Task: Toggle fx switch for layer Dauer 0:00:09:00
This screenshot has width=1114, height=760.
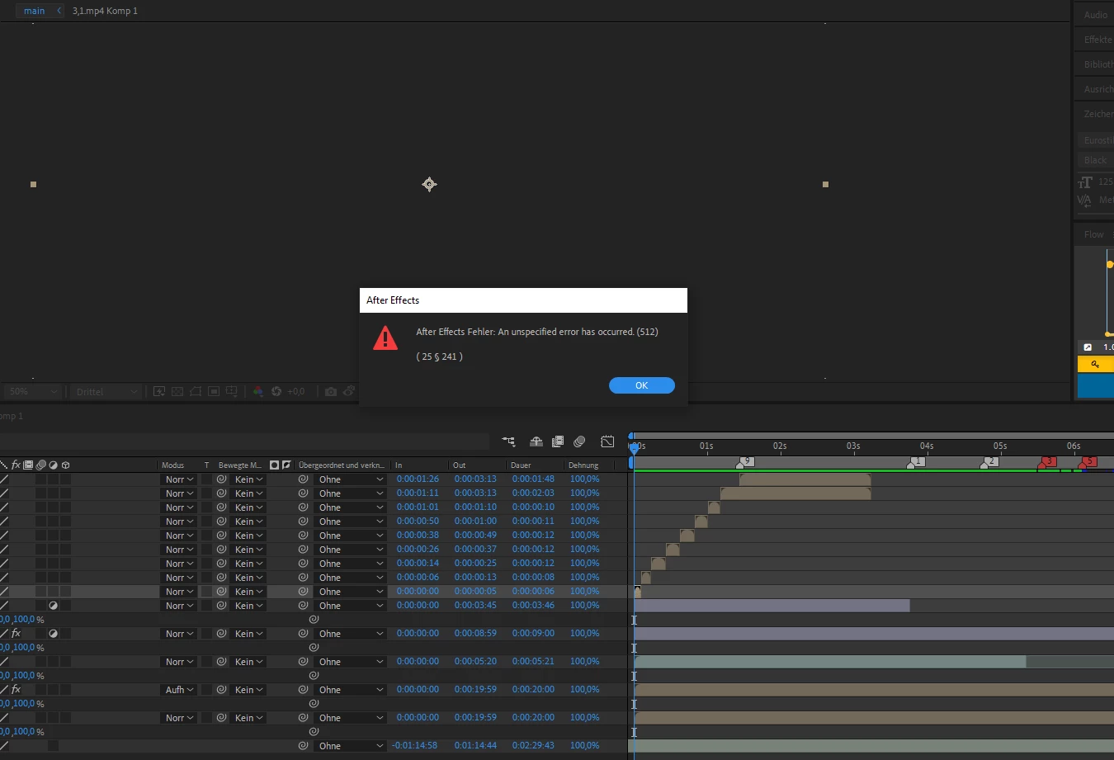Action: click(16, 634)
